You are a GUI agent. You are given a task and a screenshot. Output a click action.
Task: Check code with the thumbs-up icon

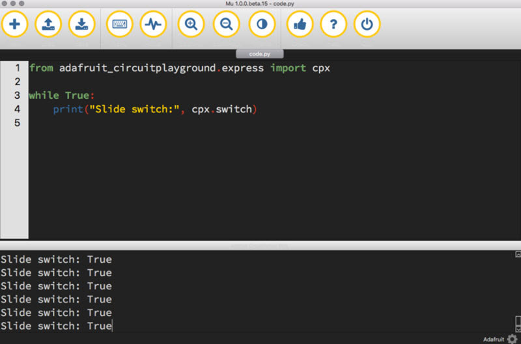300,25
